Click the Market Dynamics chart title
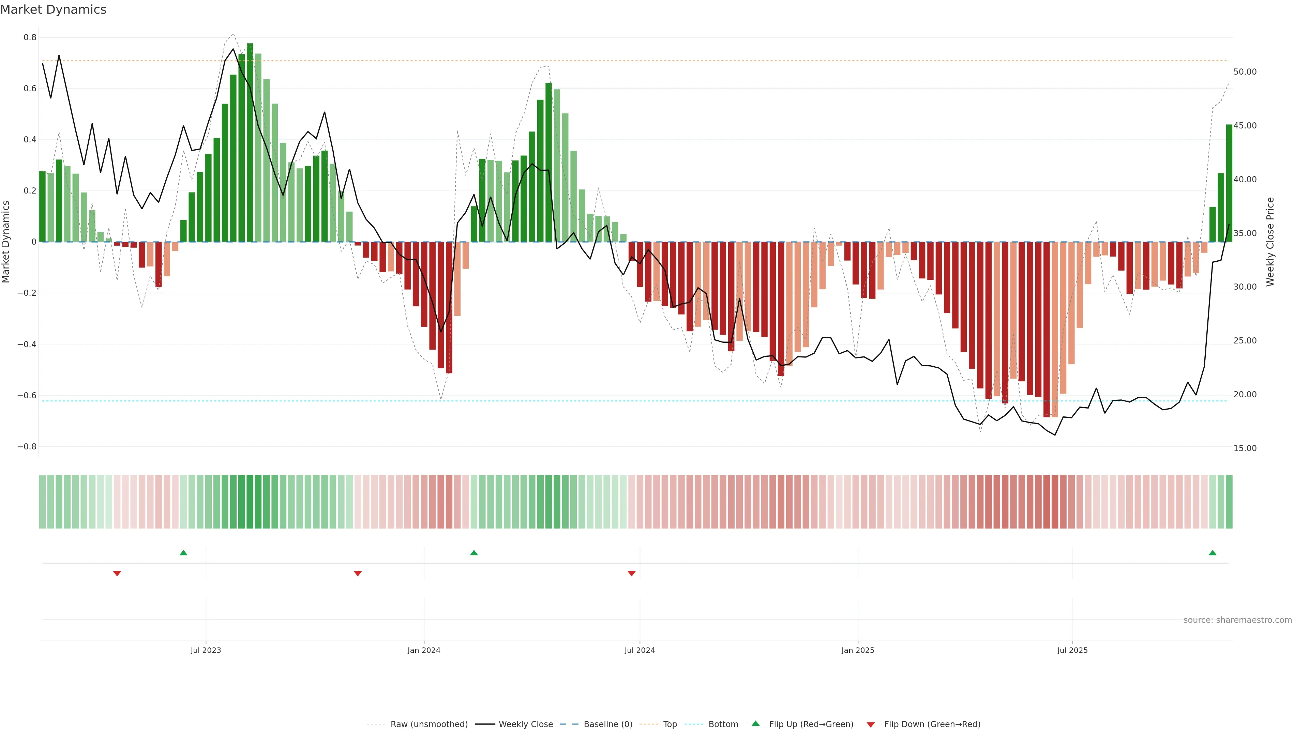1309x736 pixels. (x=54, y=10)
